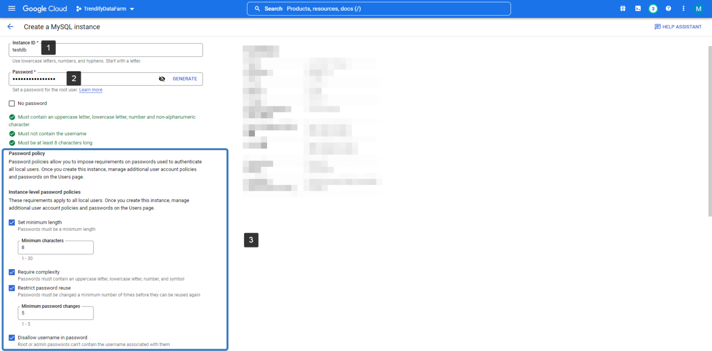Viewport: 712px width, 351px height.
Task: Click the 'Create a MySQL instance' heading
Action: (x=62, y=27)
